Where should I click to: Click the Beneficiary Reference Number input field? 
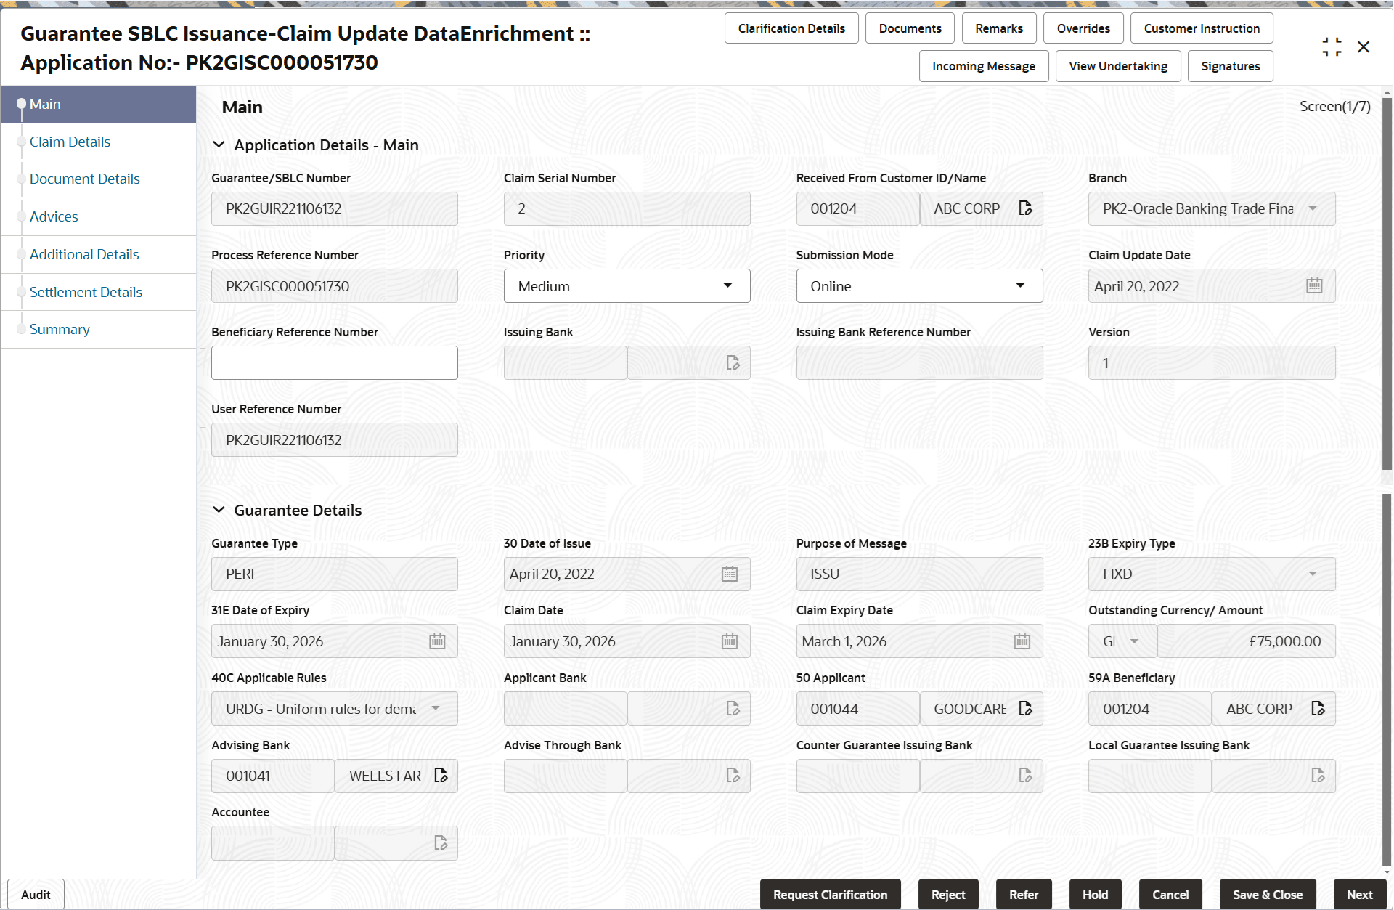(334, 363)
